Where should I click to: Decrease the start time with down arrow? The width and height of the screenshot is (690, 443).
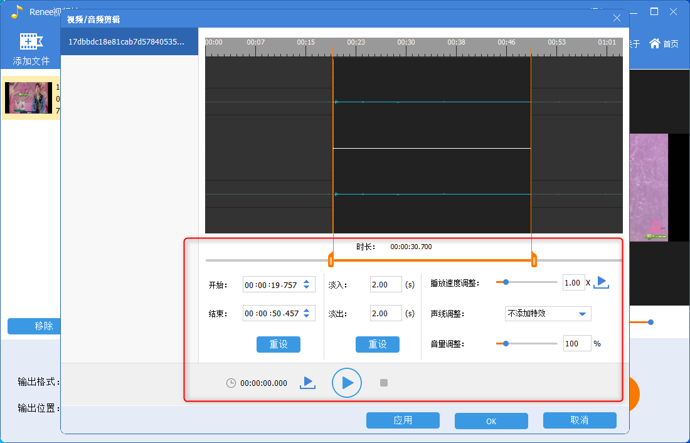307,287
